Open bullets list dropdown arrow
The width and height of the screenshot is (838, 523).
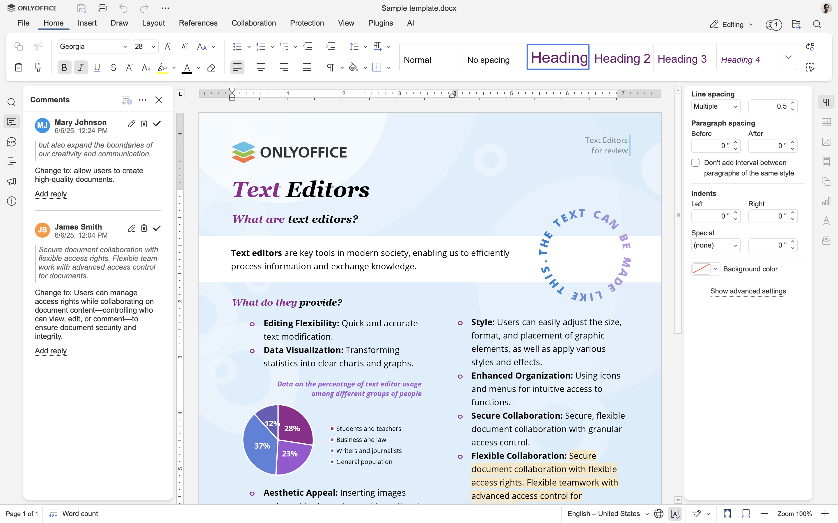point(248,47)
